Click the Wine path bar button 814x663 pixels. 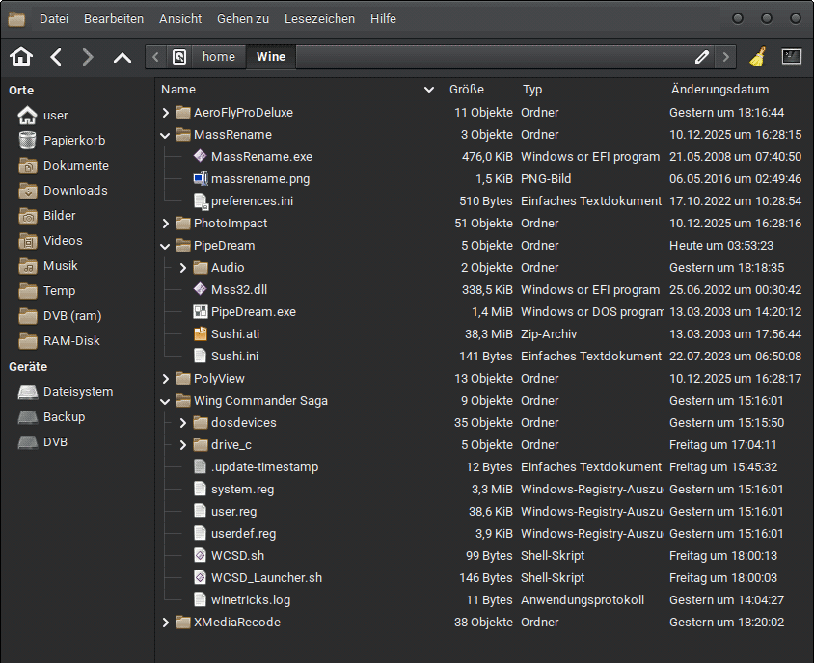(271, 57)
